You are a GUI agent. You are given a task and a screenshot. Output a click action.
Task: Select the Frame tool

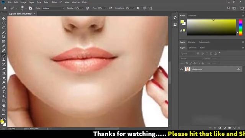pyautogui.click(x=3, y=41)
